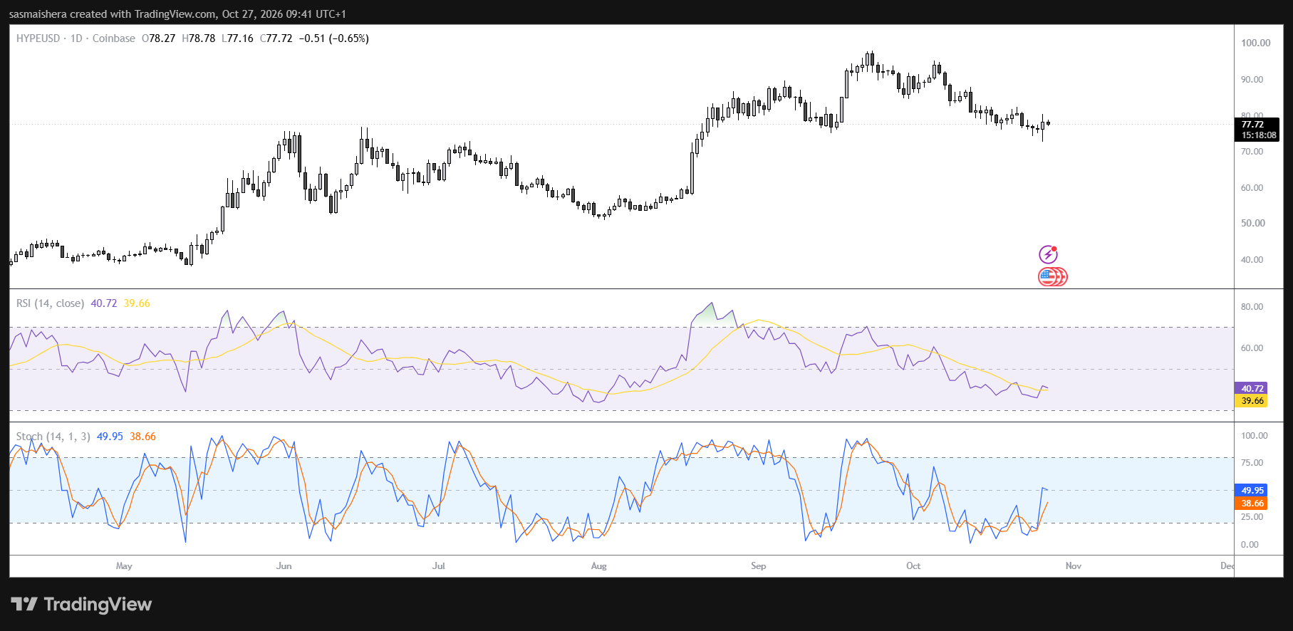The width and height of the screenshot is (1293, 631).
Task: Select the Stoch (14, 1, 3) indicator title
Action: (x=53, y=437)
